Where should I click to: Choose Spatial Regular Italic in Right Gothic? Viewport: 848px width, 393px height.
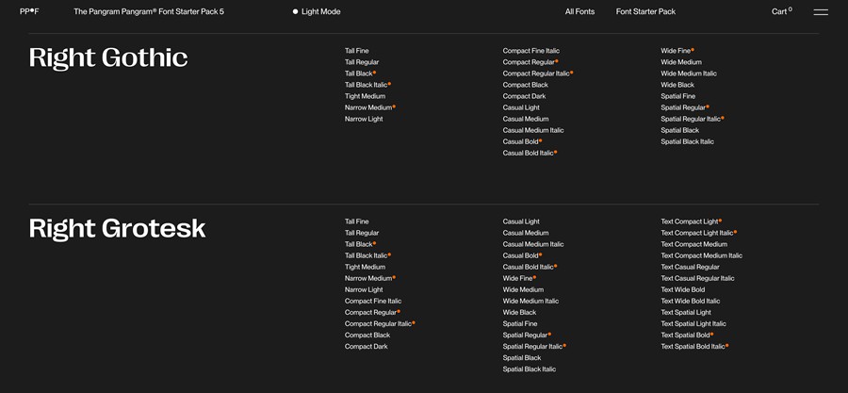(693, 119)
